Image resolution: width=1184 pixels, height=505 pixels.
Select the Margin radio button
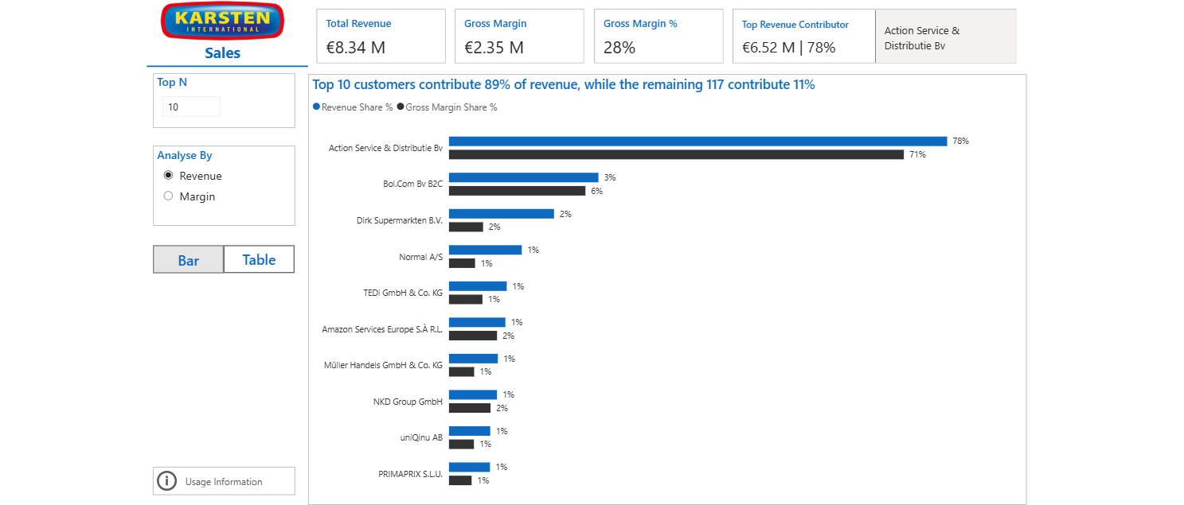[168, 196]
